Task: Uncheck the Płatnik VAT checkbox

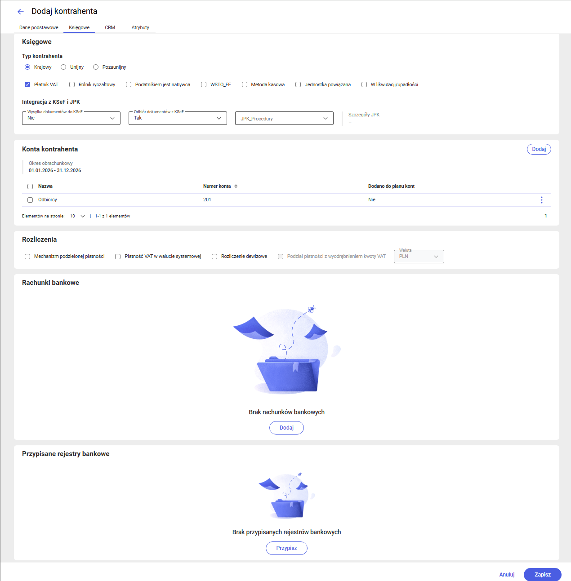Action: point(27,84)
